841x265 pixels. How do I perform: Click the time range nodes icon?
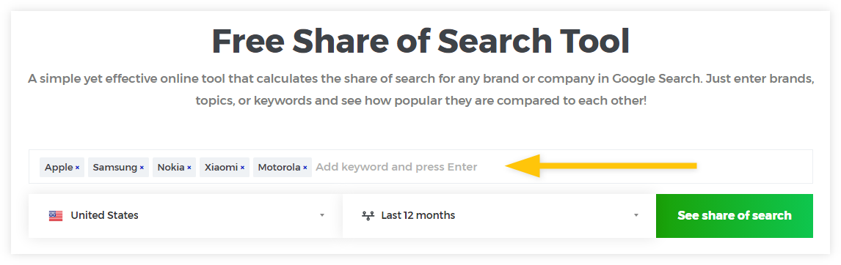click(368, 216)
